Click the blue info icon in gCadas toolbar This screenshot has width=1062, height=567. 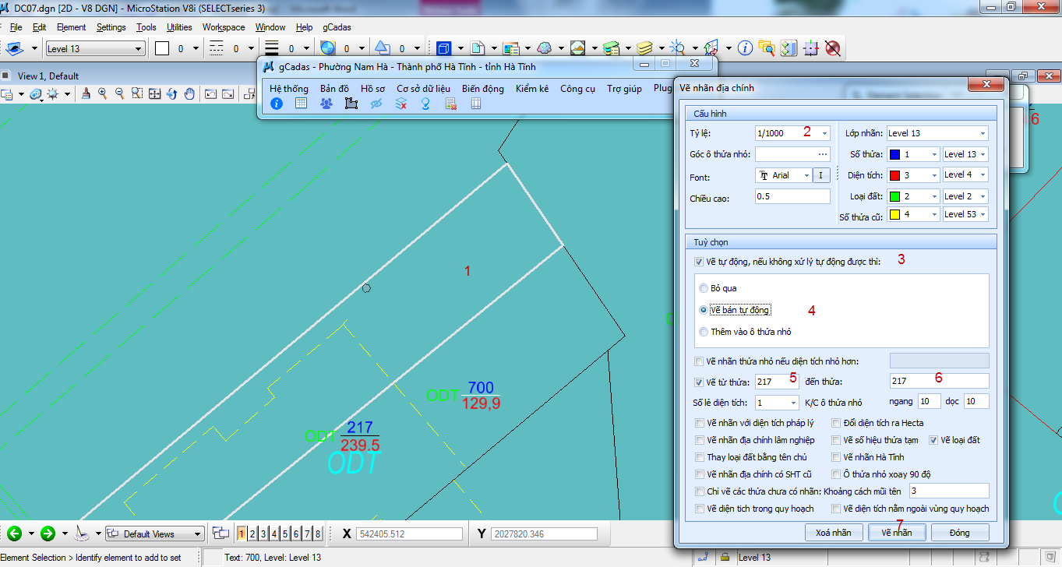[276, 104]
